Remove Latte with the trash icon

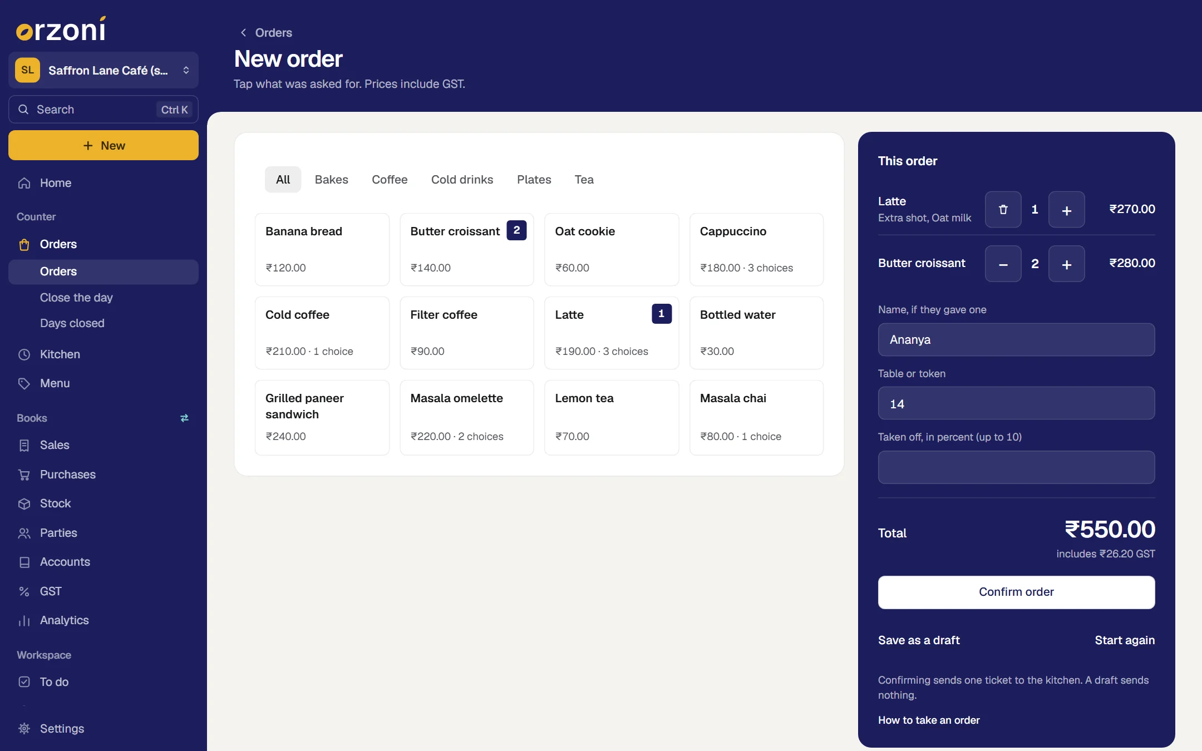click(x=1003, y=209)
